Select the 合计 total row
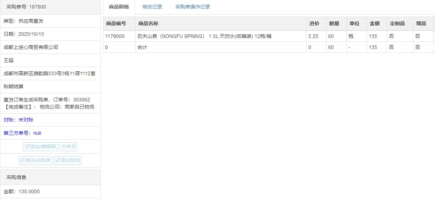435x200 pixels. click(142, 47)
